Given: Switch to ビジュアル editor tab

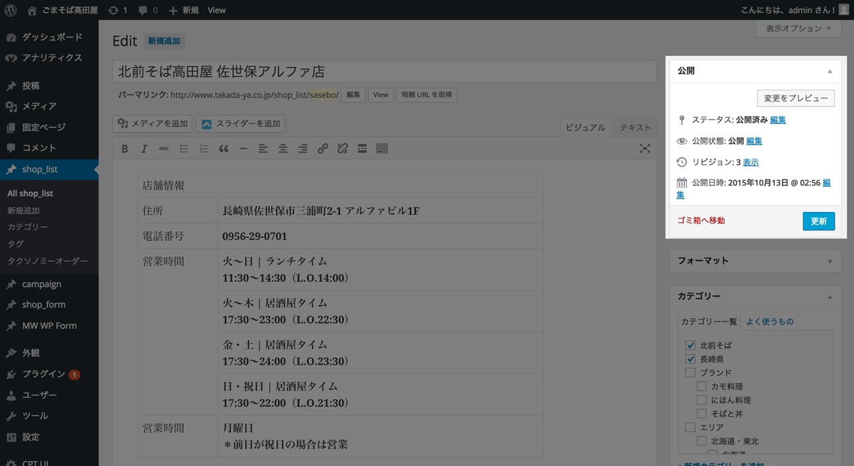Looking at the screenshot, I should [585, 127].
